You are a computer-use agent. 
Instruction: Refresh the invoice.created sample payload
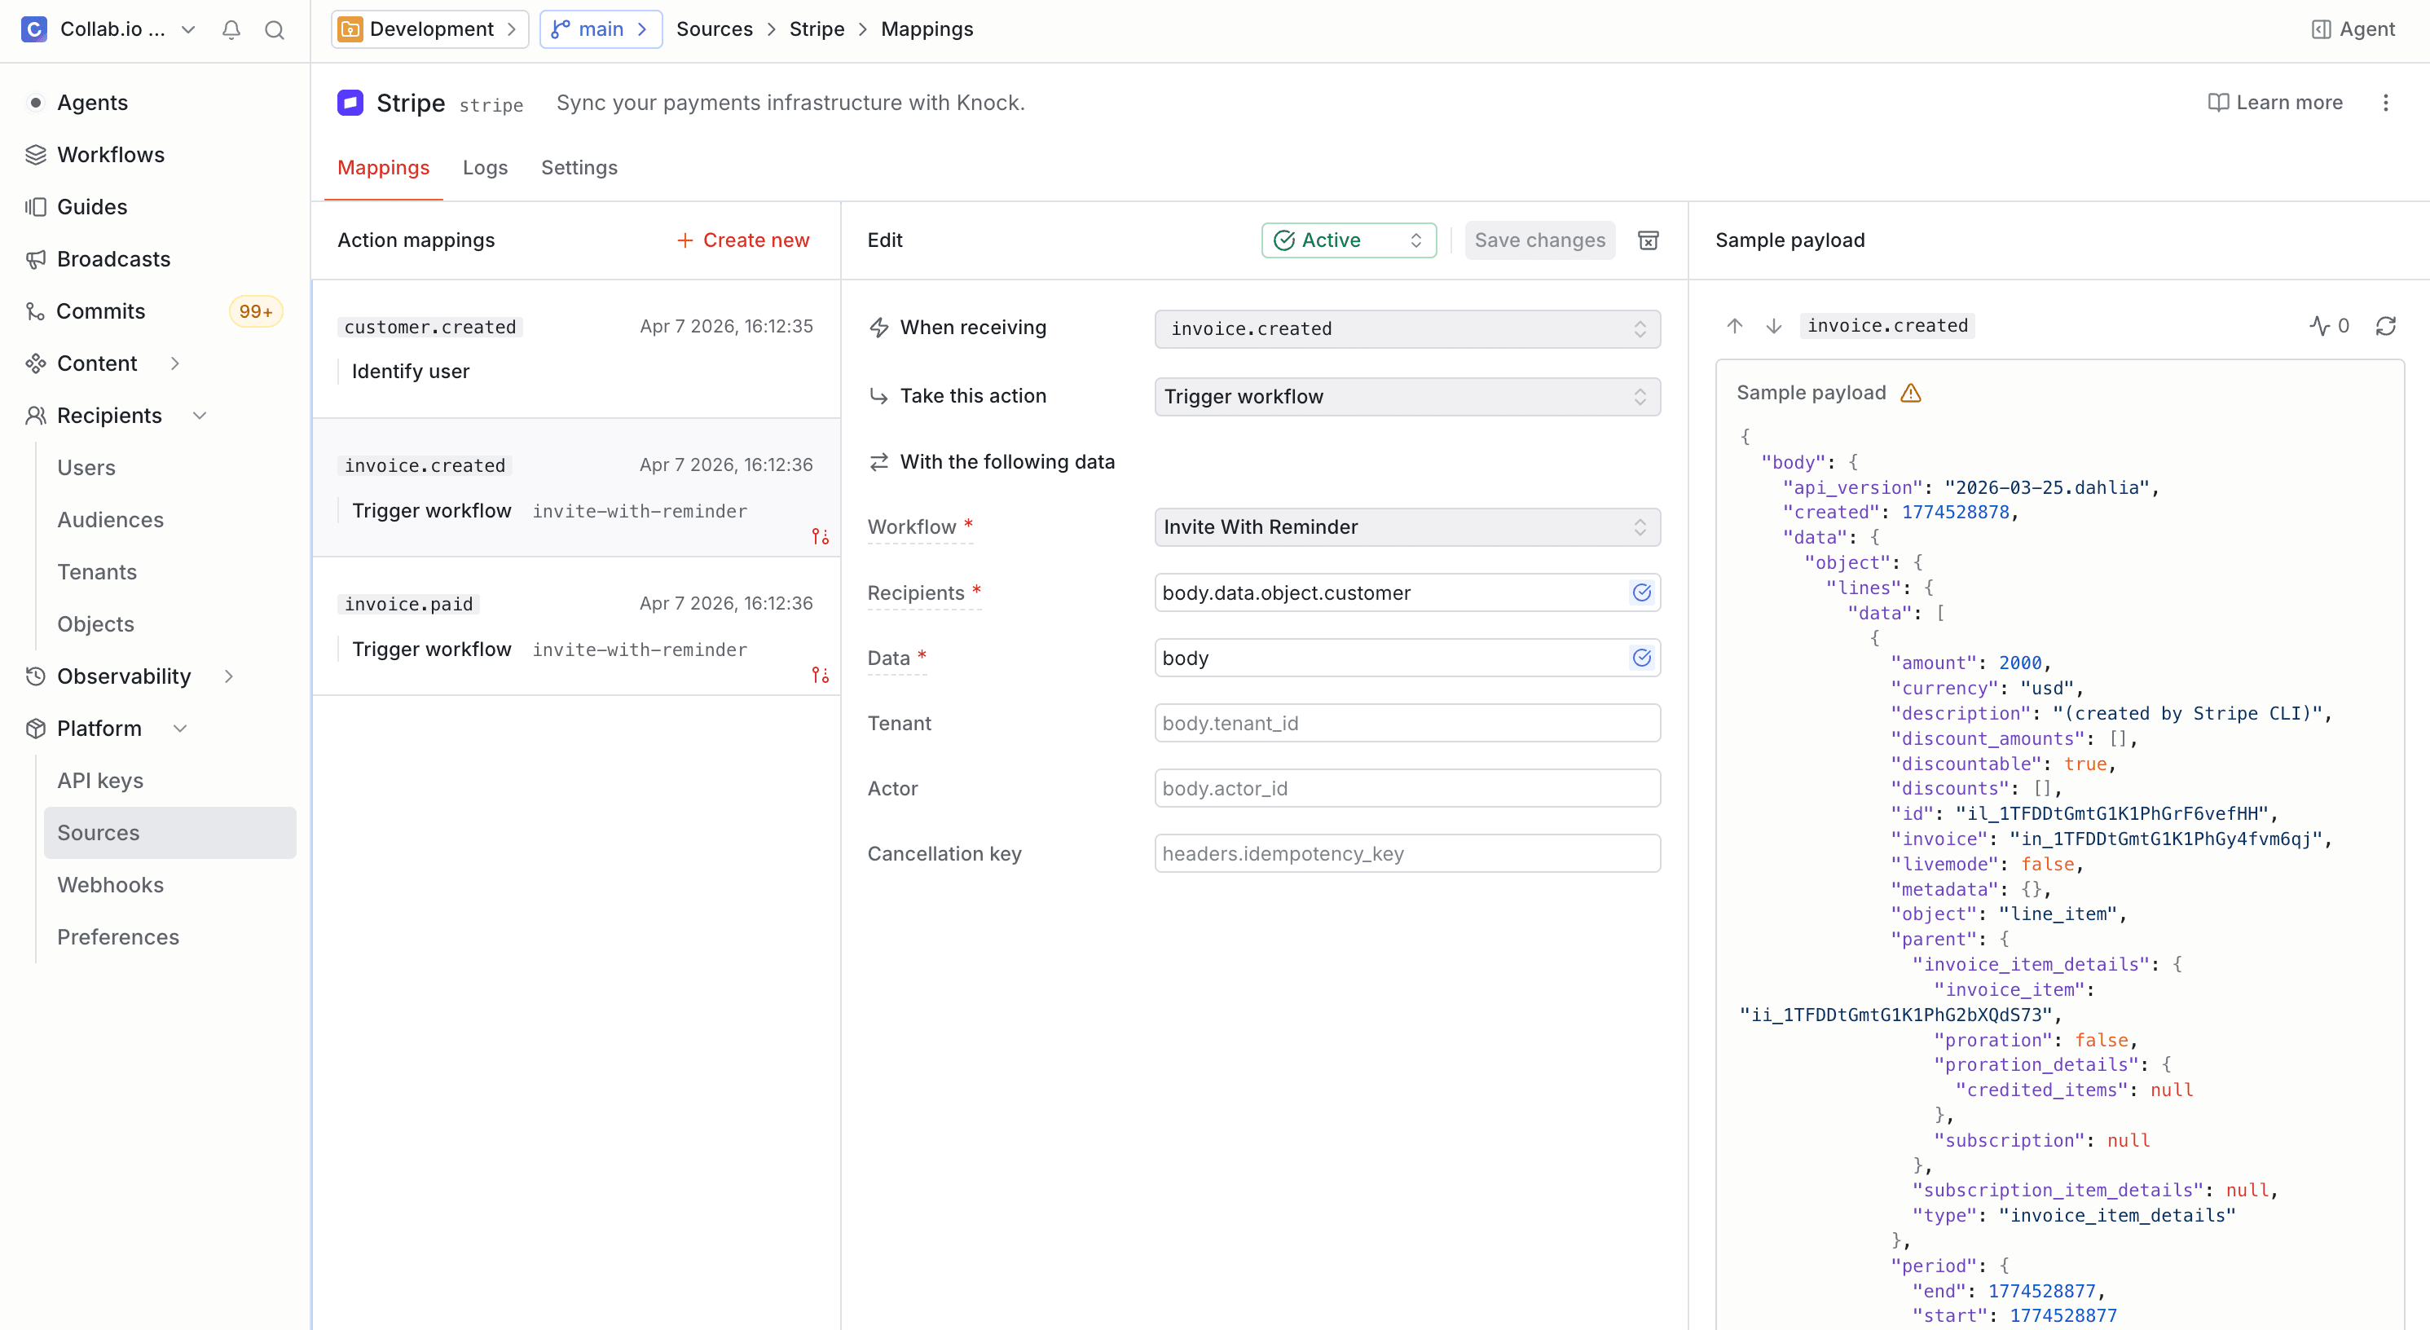click(x=2387, y=325)
